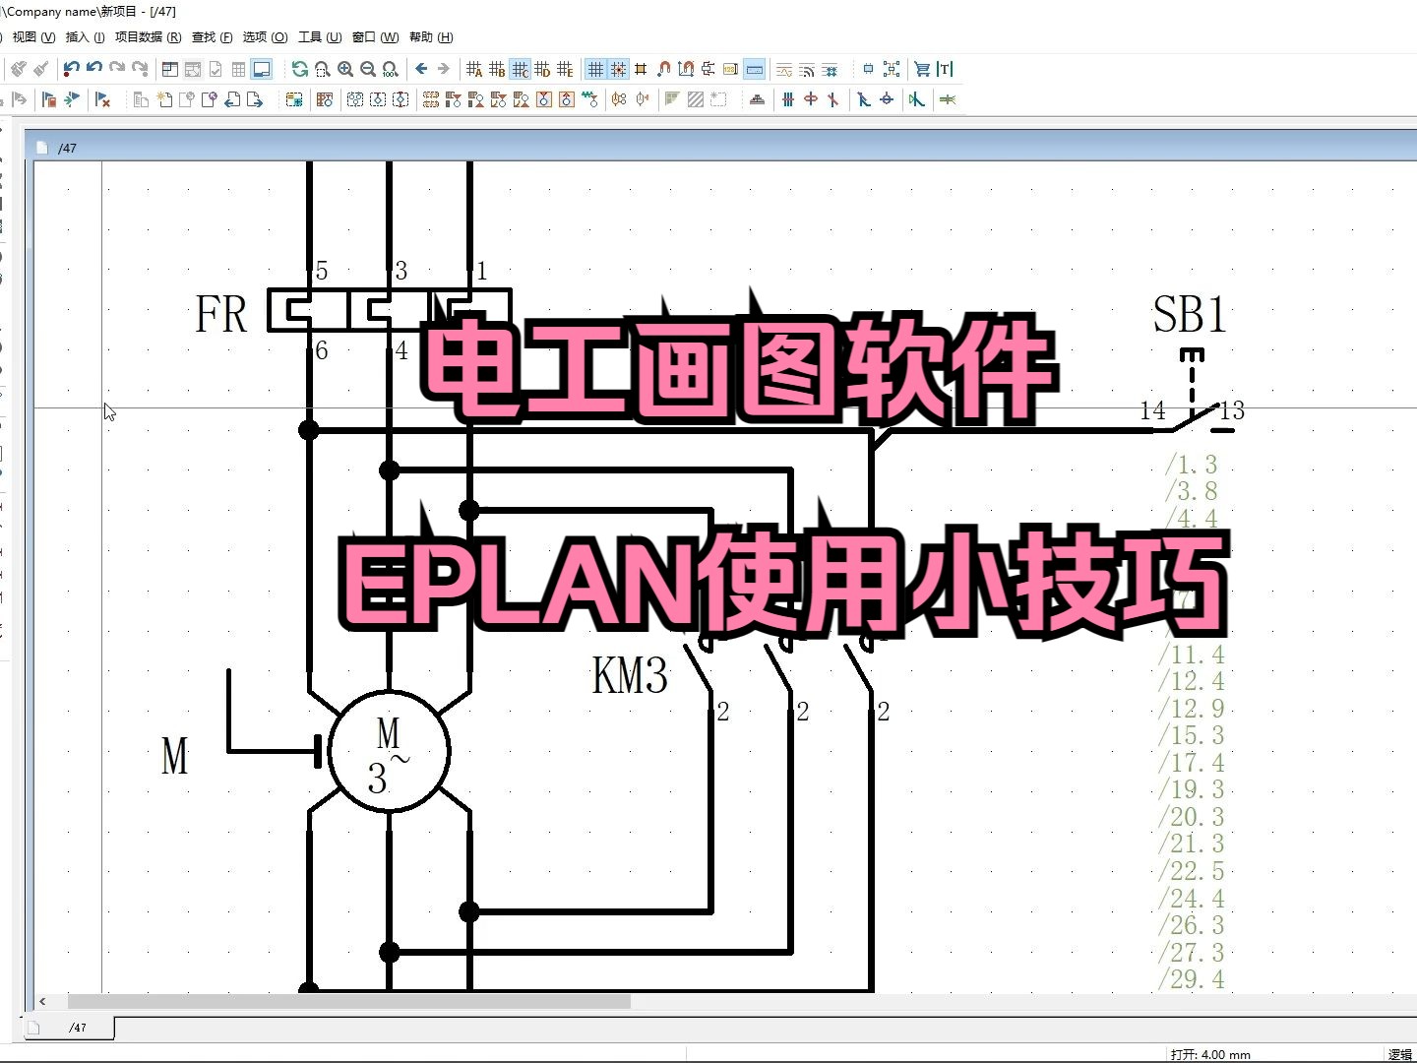Image resolution: width=1417 pixels, height=1063 pixels.
Task: Click cross-reference /1.3
Action: point(1191,465)
